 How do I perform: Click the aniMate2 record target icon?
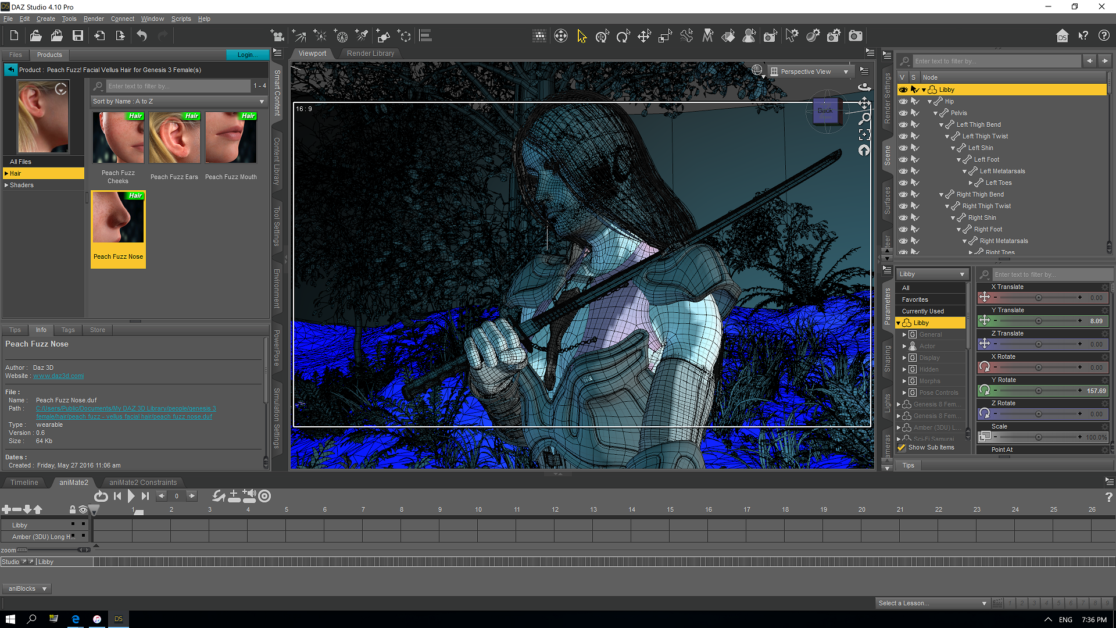[264, 496]
